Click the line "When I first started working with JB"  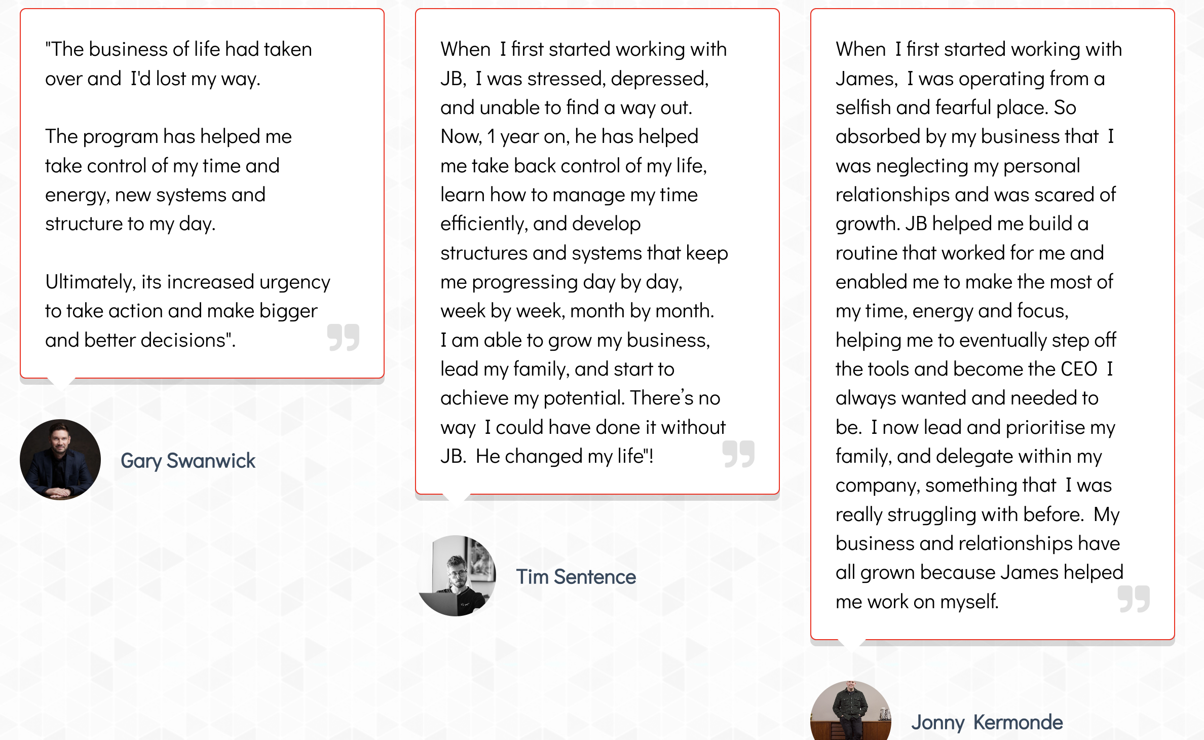pyautogui.click(x=583, y=50)
